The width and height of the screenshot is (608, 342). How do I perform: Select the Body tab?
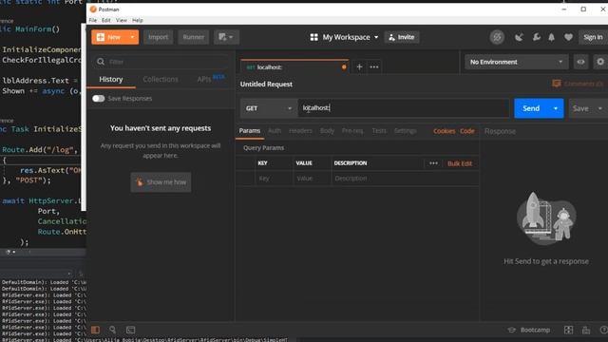(x=327, y=131)
